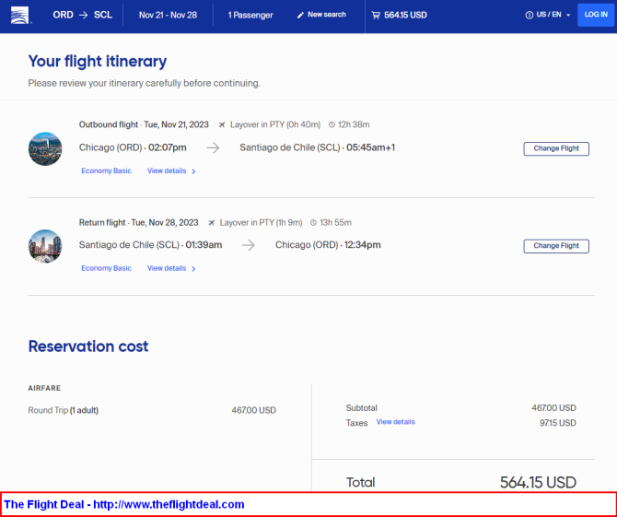Expand View details for outbound flight

pos(171,170)
